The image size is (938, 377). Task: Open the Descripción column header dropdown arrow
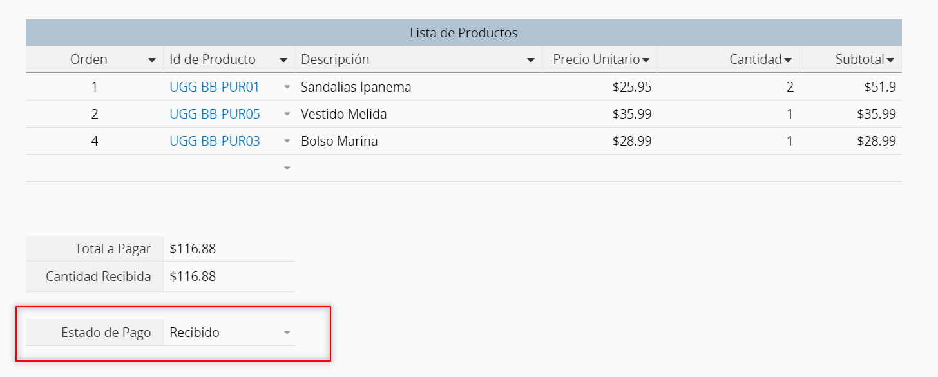point(531,60)
